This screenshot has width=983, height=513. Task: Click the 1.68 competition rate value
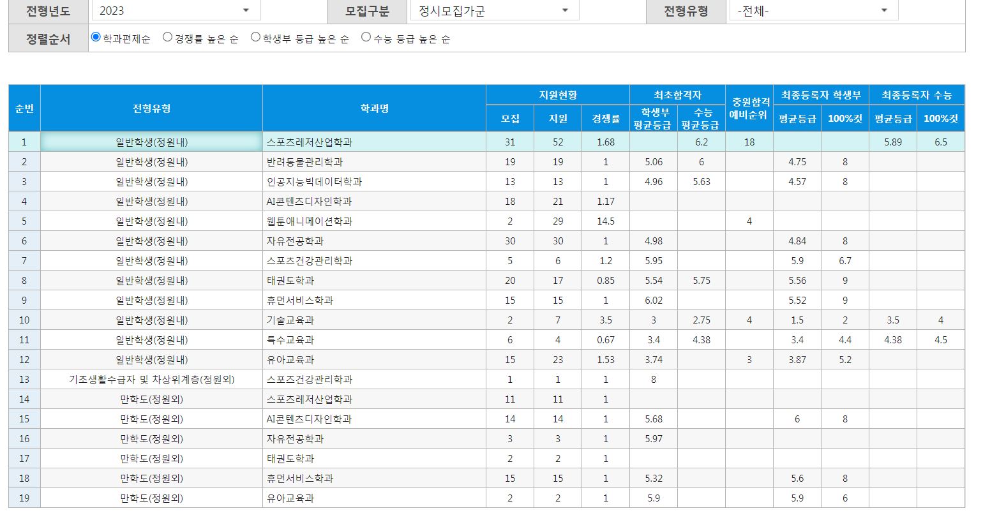tap(606, 142)
